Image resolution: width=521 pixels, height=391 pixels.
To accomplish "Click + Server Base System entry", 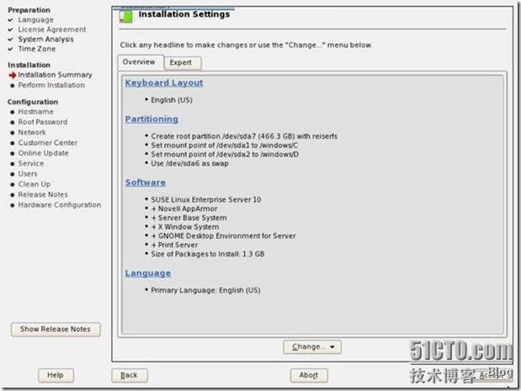I will point(189,218).
